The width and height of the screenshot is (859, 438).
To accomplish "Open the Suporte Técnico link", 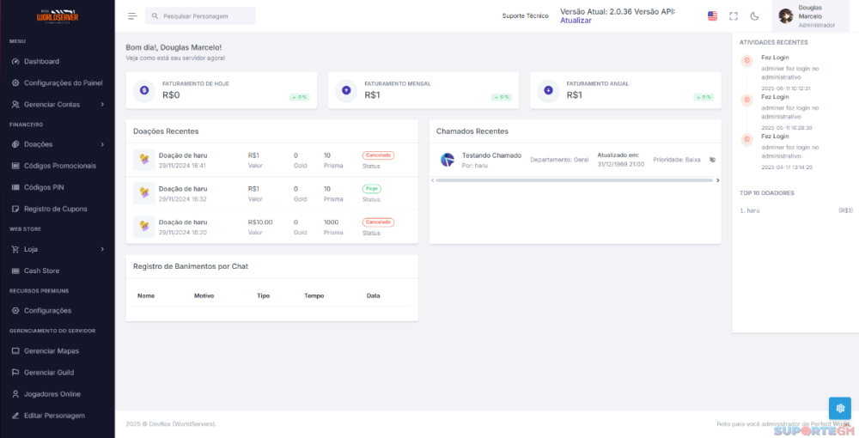I will [x=525, y=16].
